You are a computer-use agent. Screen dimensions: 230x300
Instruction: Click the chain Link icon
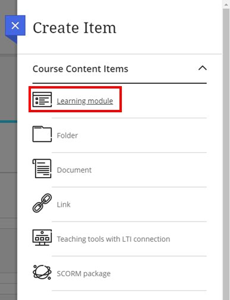click(x=42, y=203)
